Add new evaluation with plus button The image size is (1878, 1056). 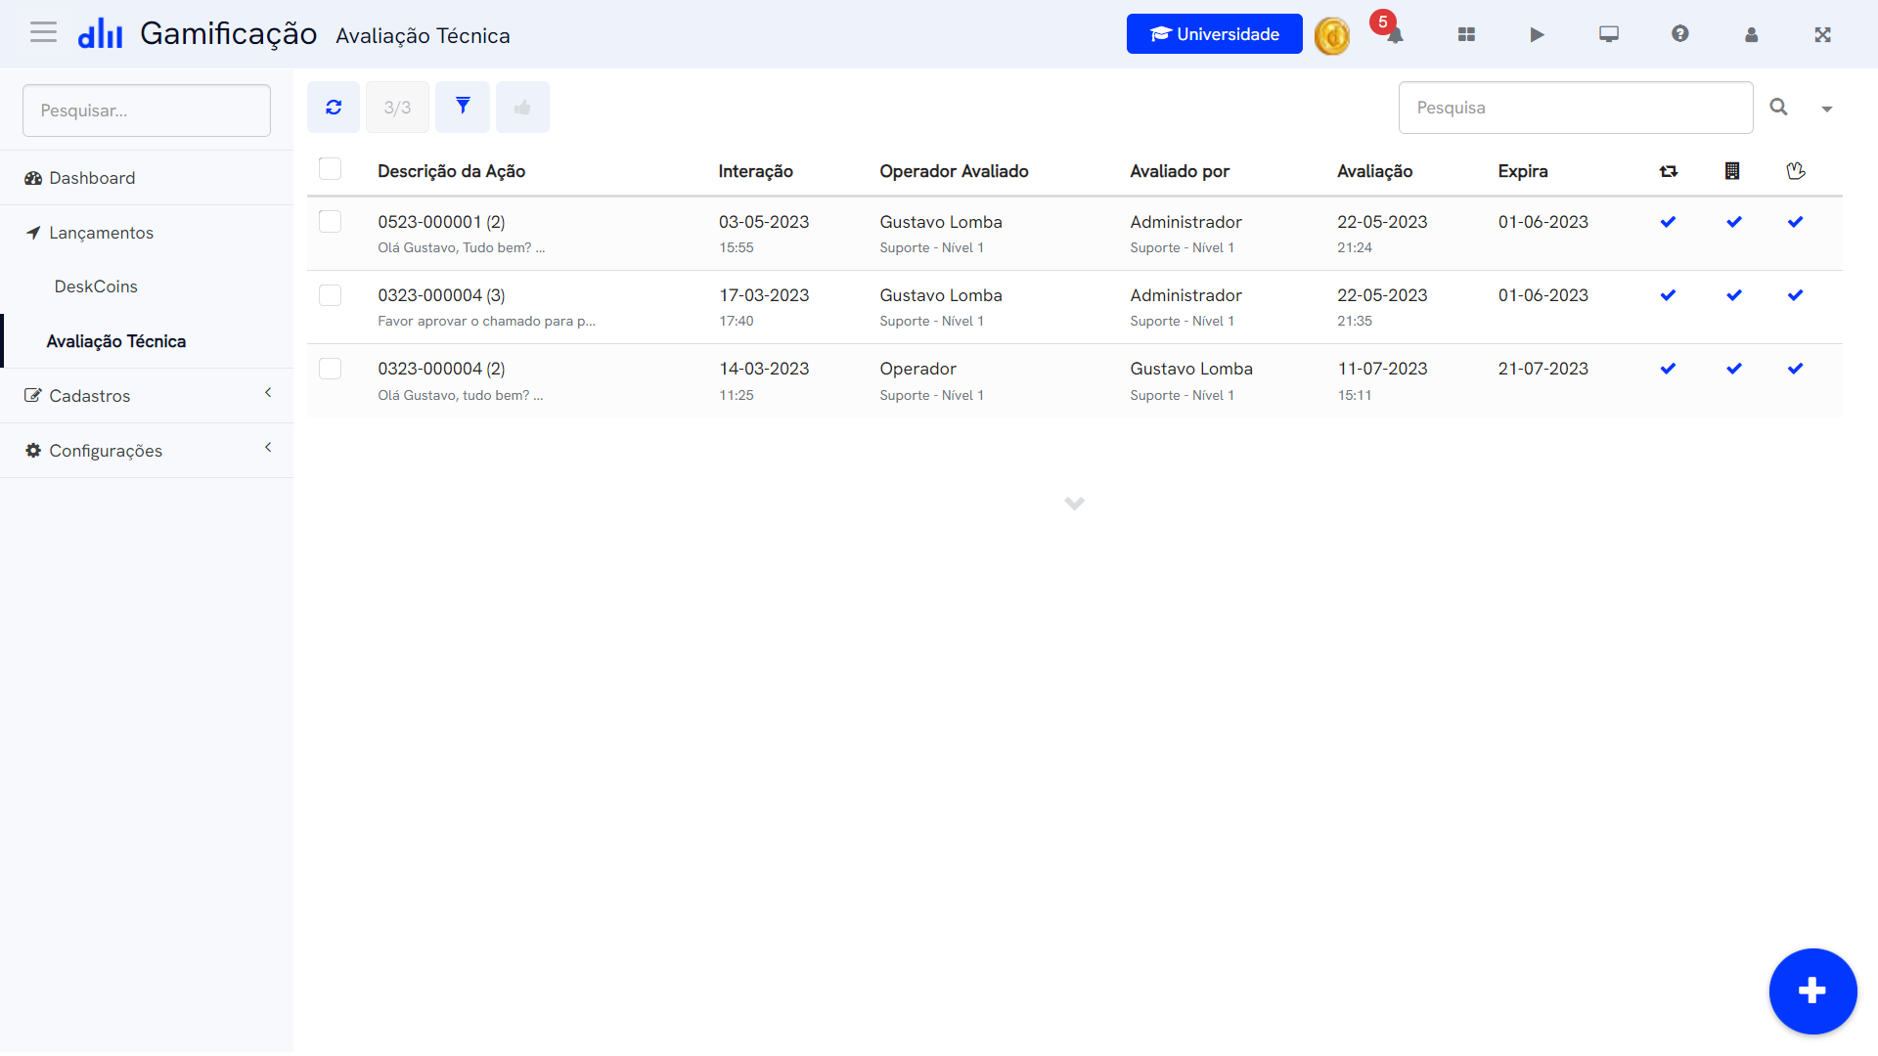(1812, 991)
